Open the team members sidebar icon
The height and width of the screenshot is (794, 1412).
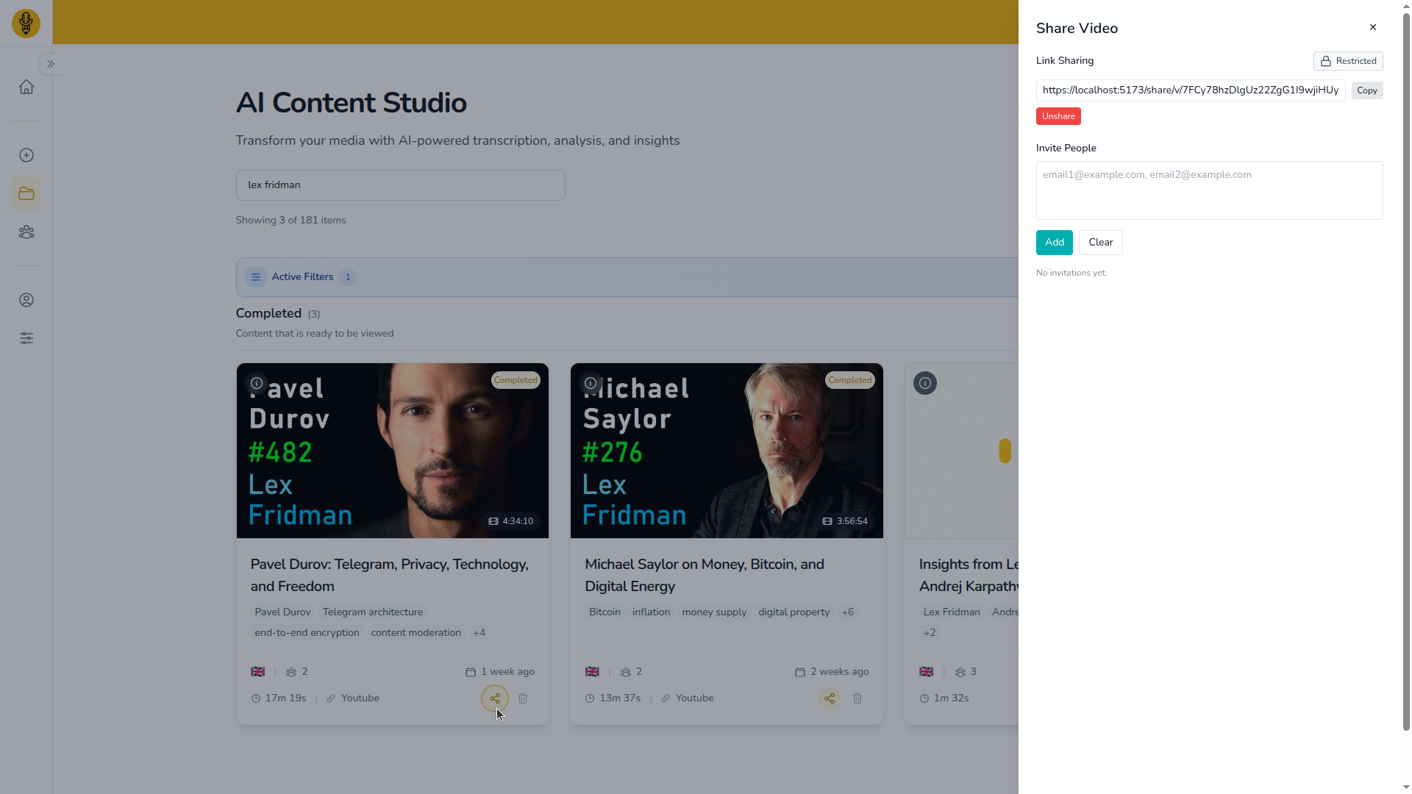(x=26, y=232)
